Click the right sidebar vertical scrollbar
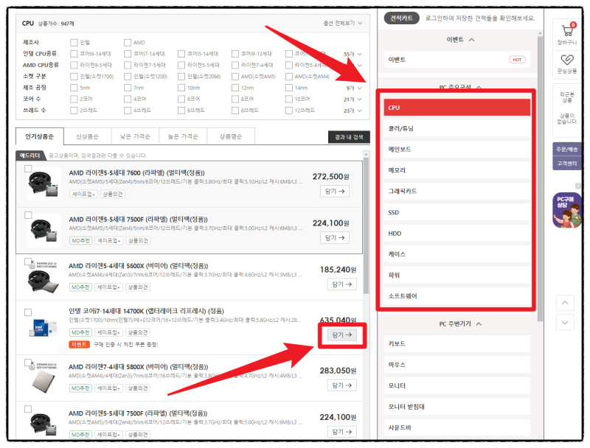590x448 pixels. [x=540, y=178]
